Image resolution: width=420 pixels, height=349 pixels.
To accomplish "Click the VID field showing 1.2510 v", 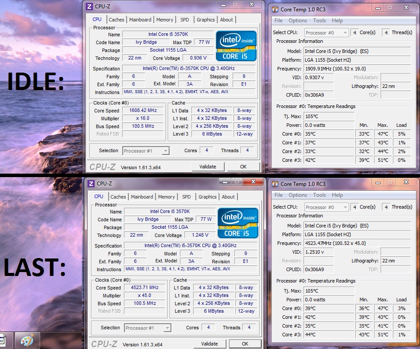I will [319, 252].
